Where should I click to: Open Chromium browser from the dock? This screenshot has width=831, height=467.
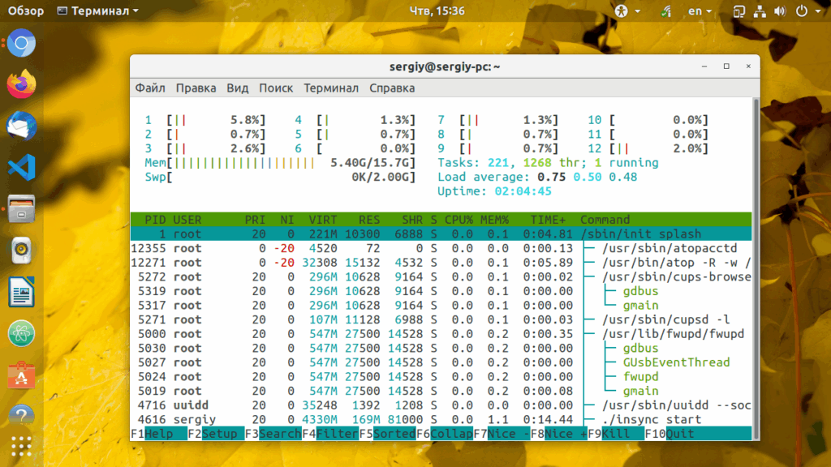[x=21, y=43]
